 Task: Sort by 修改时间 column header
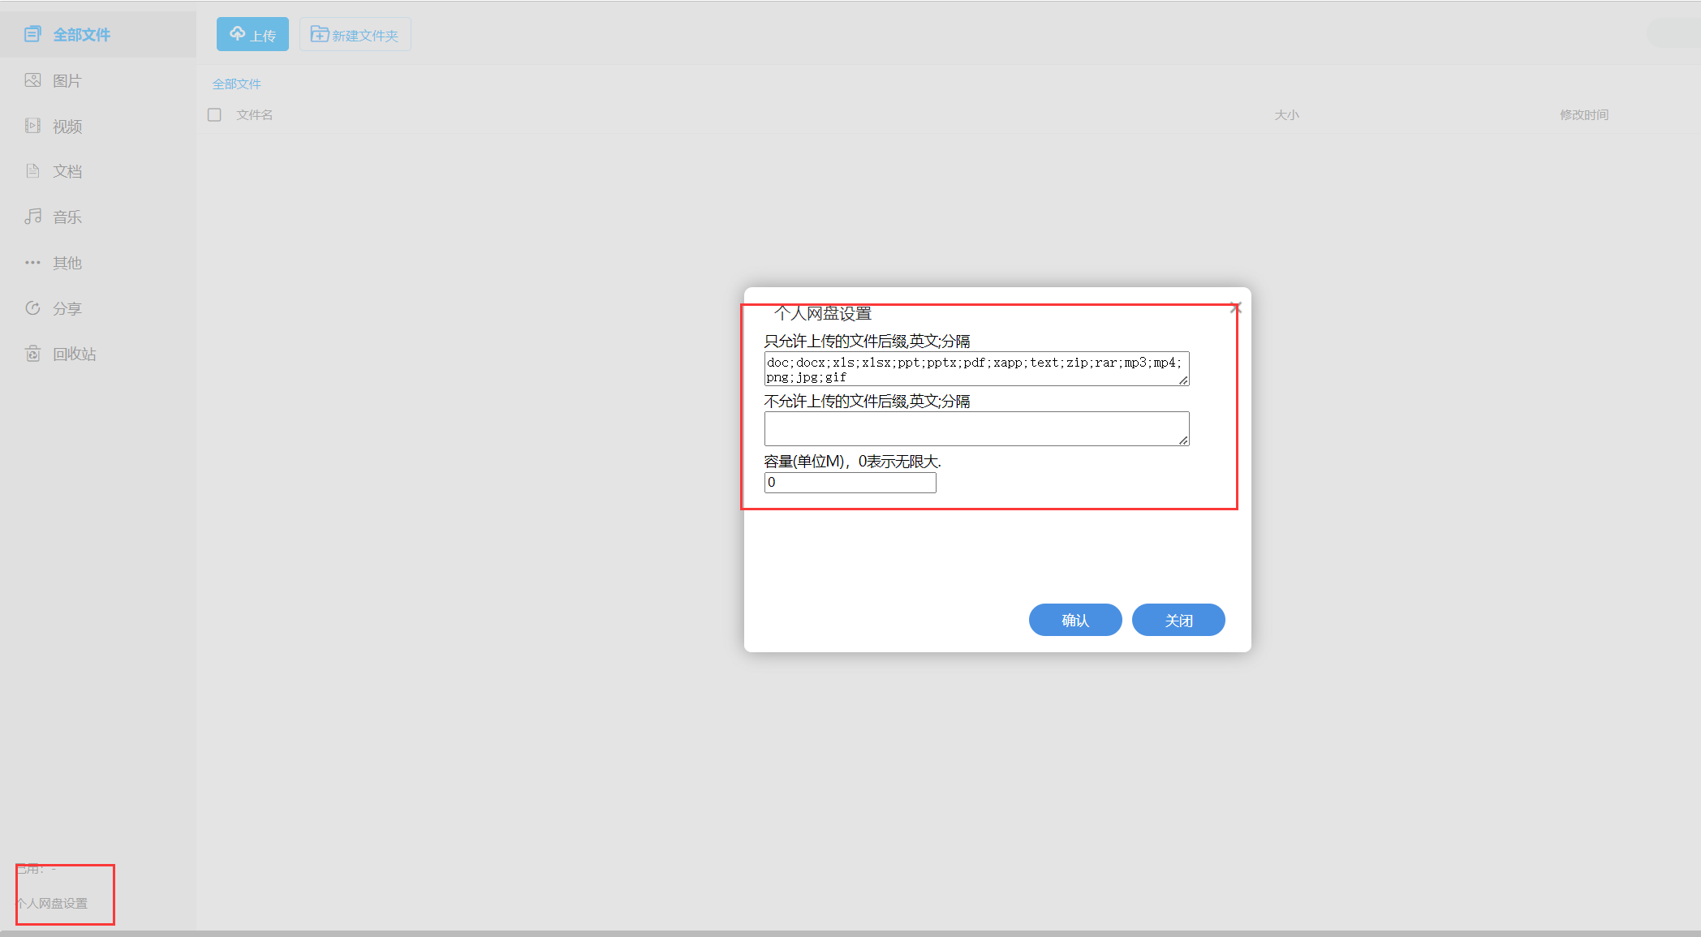(x=1583, y=114)
